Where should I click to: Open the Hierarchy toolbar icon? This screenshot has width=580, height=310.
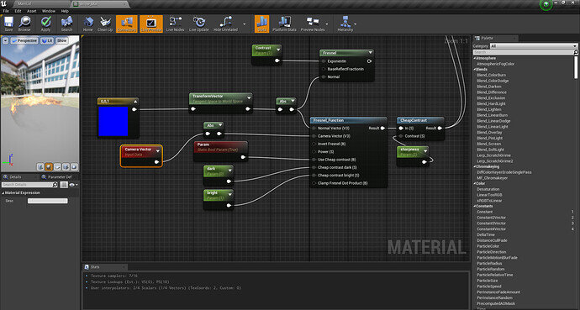pos(345,24)
